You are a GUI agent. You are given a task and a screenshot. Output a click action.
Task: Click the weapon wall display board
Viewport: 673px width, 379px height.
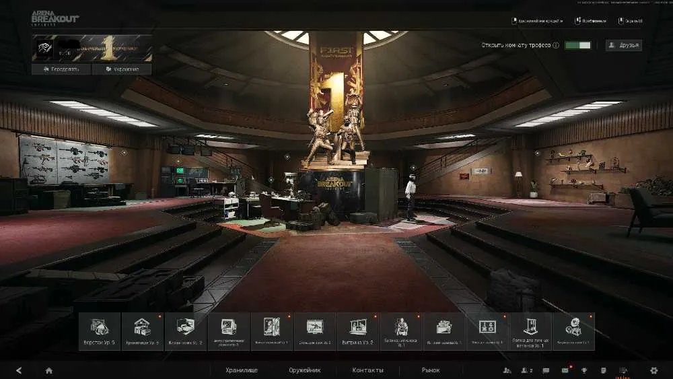click(x=63, y=160)
